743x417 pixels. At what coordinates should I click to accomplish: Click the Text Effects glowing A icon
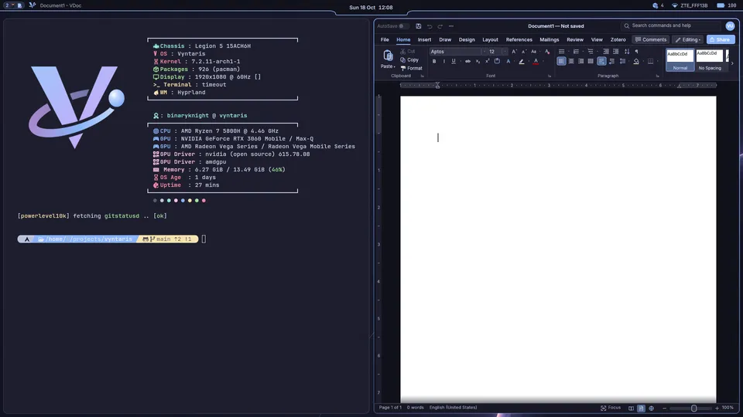508,62
